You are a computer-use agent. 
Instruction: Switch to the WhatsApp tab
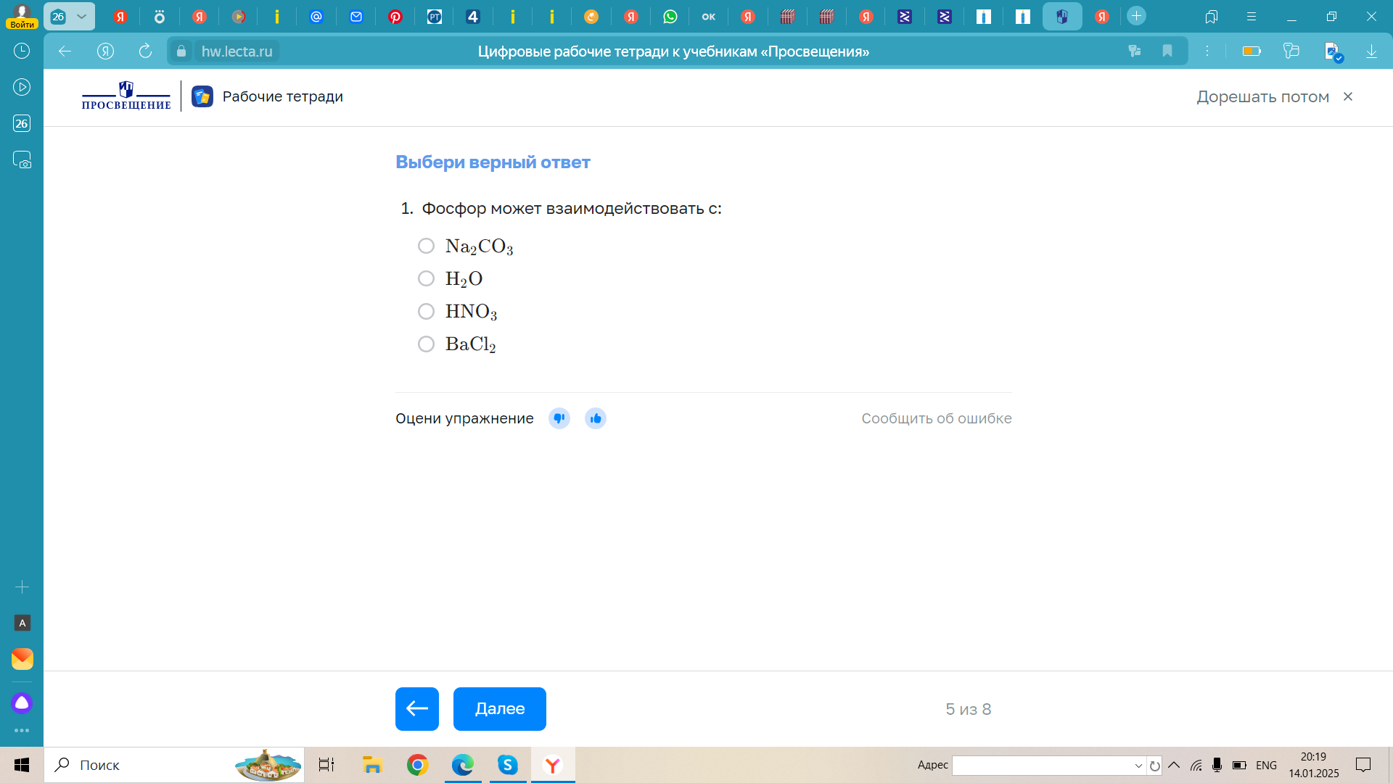(670, 16)
